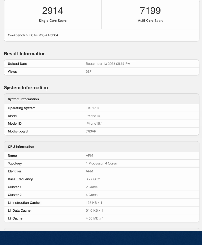The height and width of the screenshot is (245, 202).
Task: Click the Model value iPhone16,1
Action: [x=94, y=116]
